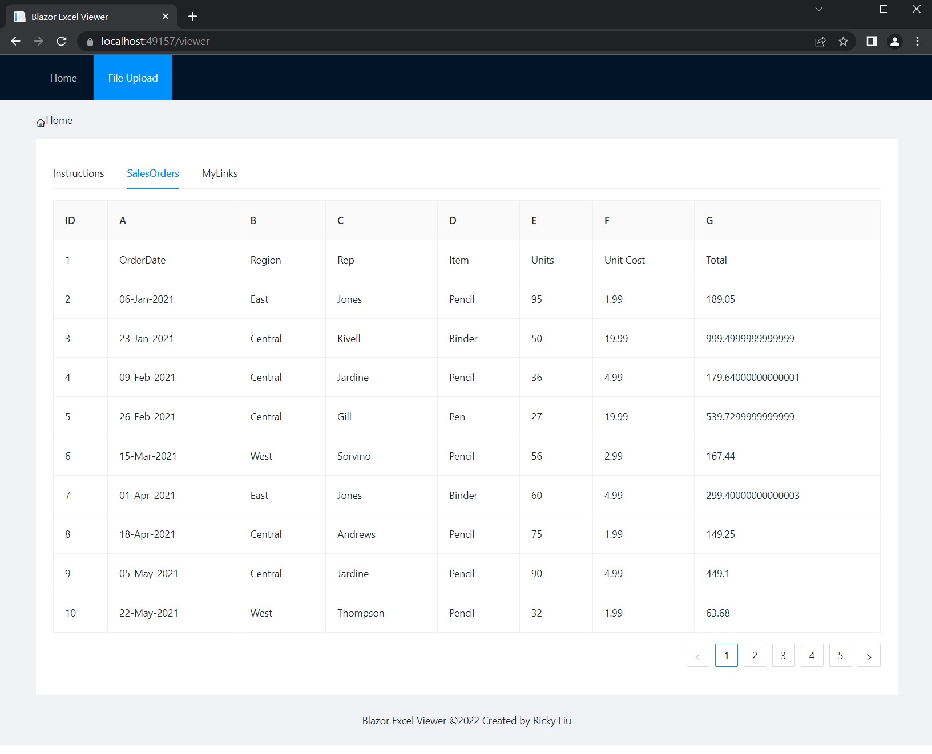Switch to the MyLinks sheet tab
This screenshot has height=754, width=932.
(x=220, y=173)
